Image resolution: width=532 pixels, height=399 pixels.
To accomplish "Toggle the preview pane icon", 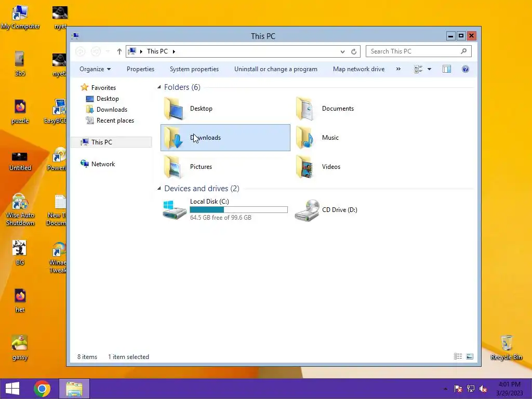I will click(x=446, y=69).
